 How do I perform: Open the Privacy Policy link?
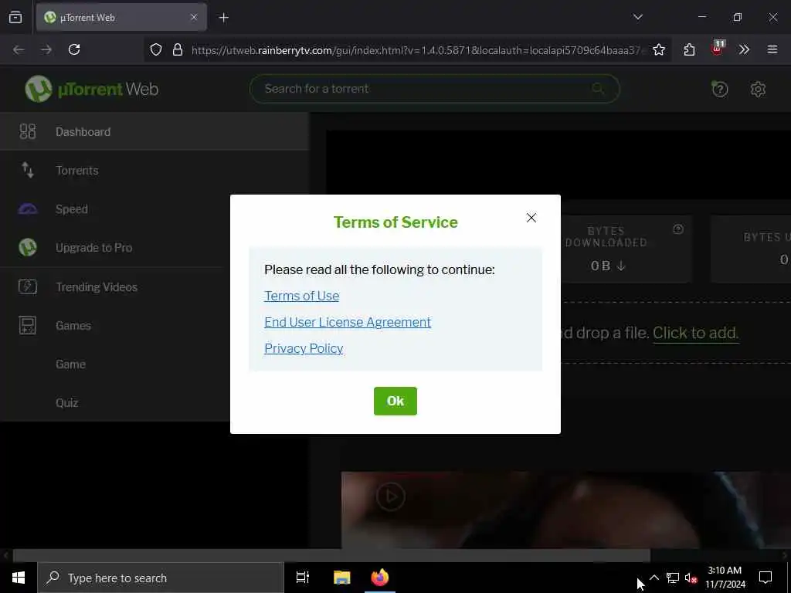tap(304, 348)
